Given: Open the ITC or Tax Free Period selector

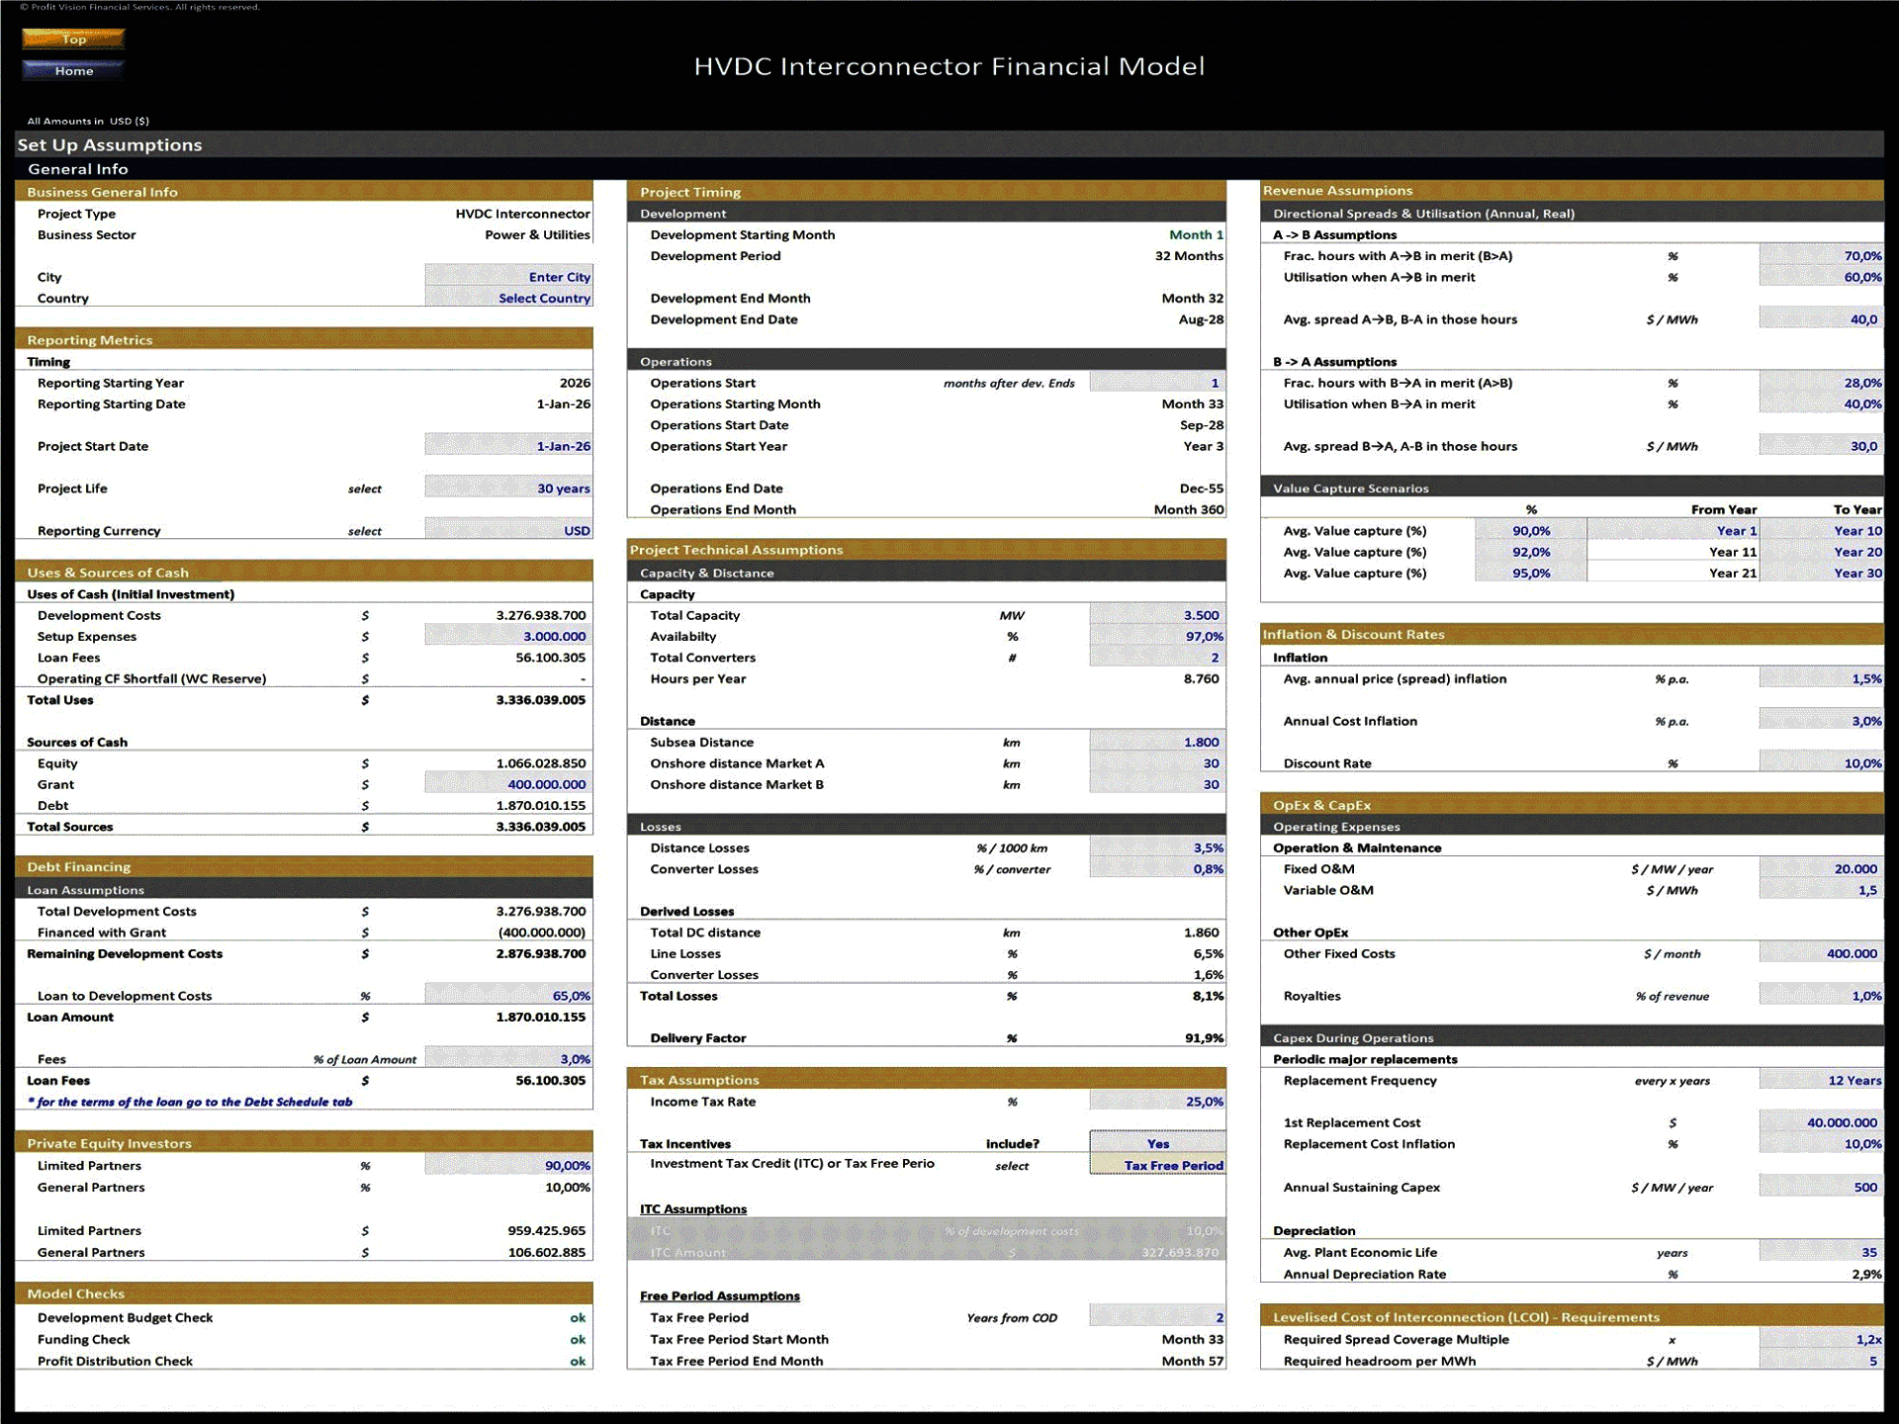Looking at the screenshot, I should (1157, 1165).
